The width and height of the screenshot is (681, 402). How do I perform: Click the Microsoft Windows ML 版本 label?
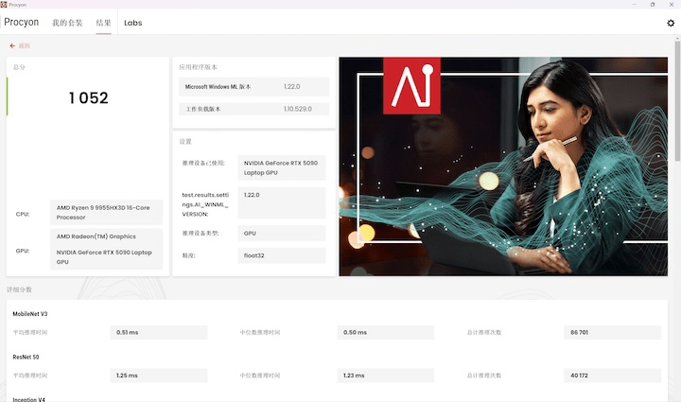(218, 87)
